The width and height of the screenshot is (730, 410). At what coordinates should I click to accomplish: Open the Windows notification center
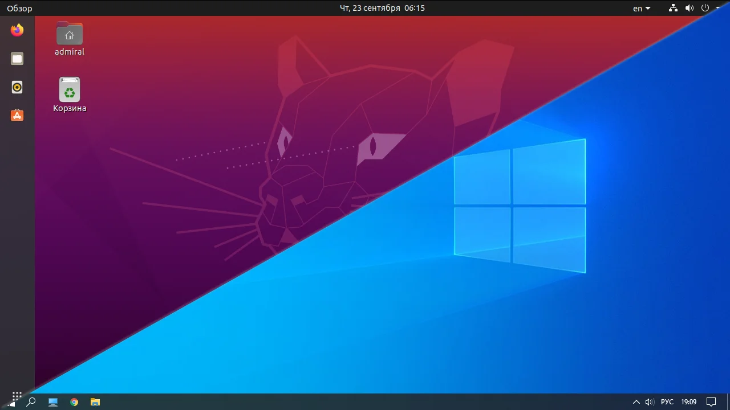pos(711,402)
